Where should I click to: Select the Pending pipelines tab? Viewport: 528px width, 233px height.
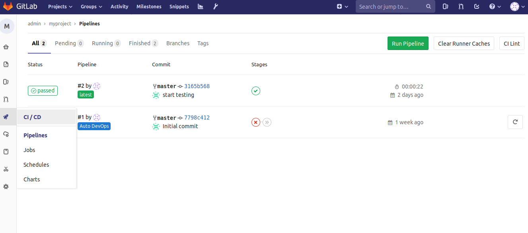(69, 43)
